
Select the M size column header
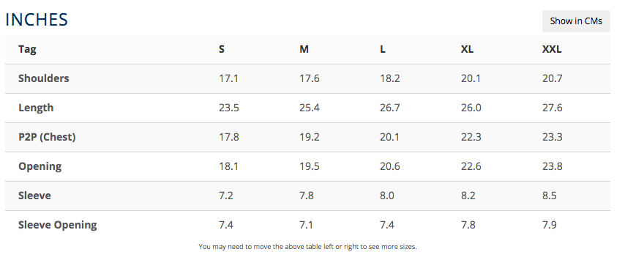tap(304, 50)
